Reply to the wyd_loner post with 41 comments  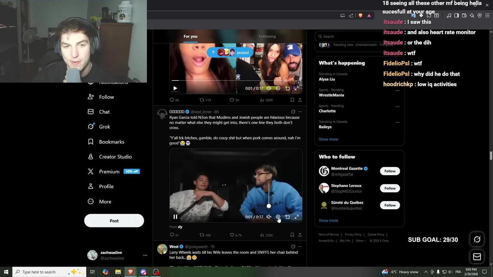coord(174,235)
